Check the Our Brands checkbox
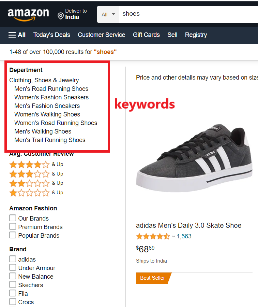258x307 pixels. [13, 218]
